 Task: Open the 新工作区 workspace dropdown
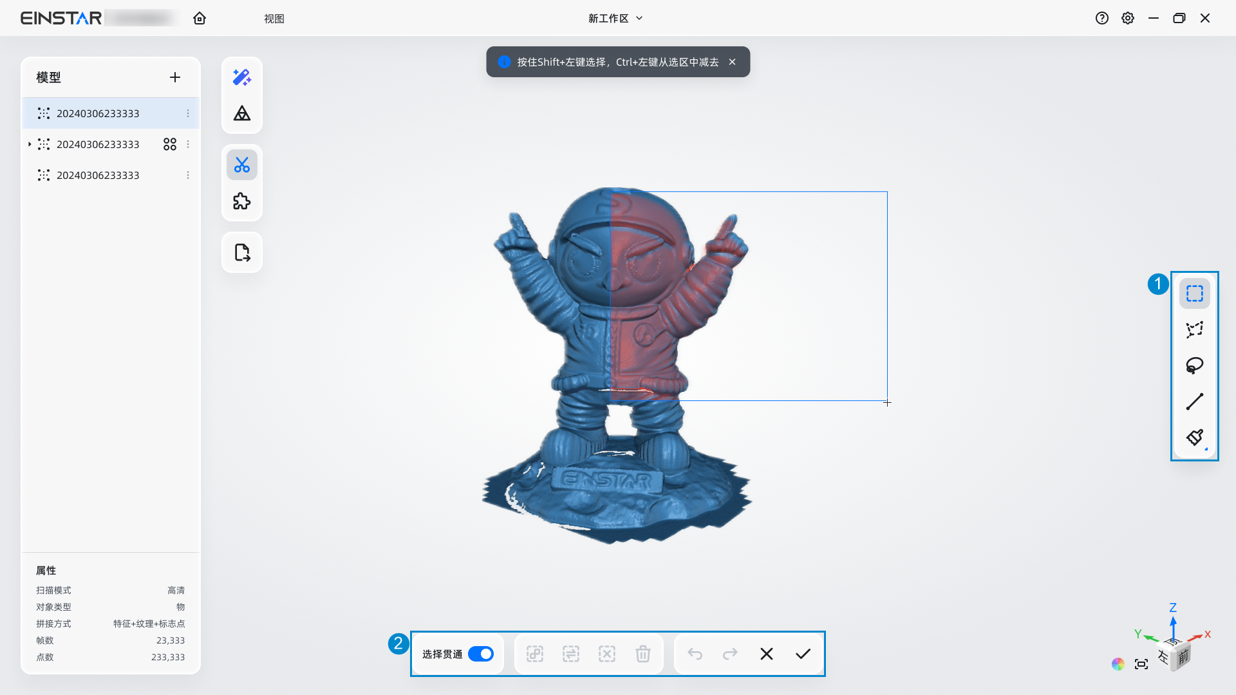[x=615, y=18]
